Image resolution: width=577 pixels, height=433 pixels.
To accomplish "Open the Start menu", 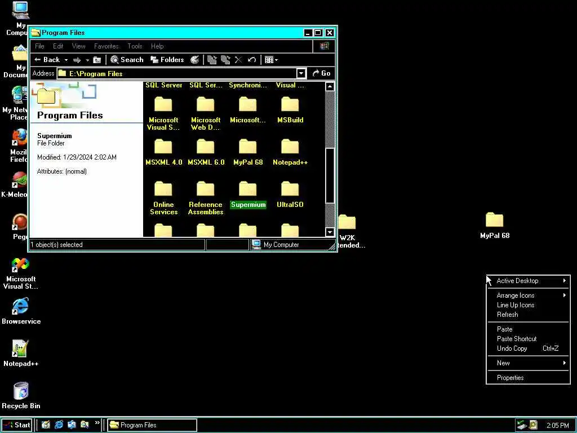I will (x=17, y=425).
